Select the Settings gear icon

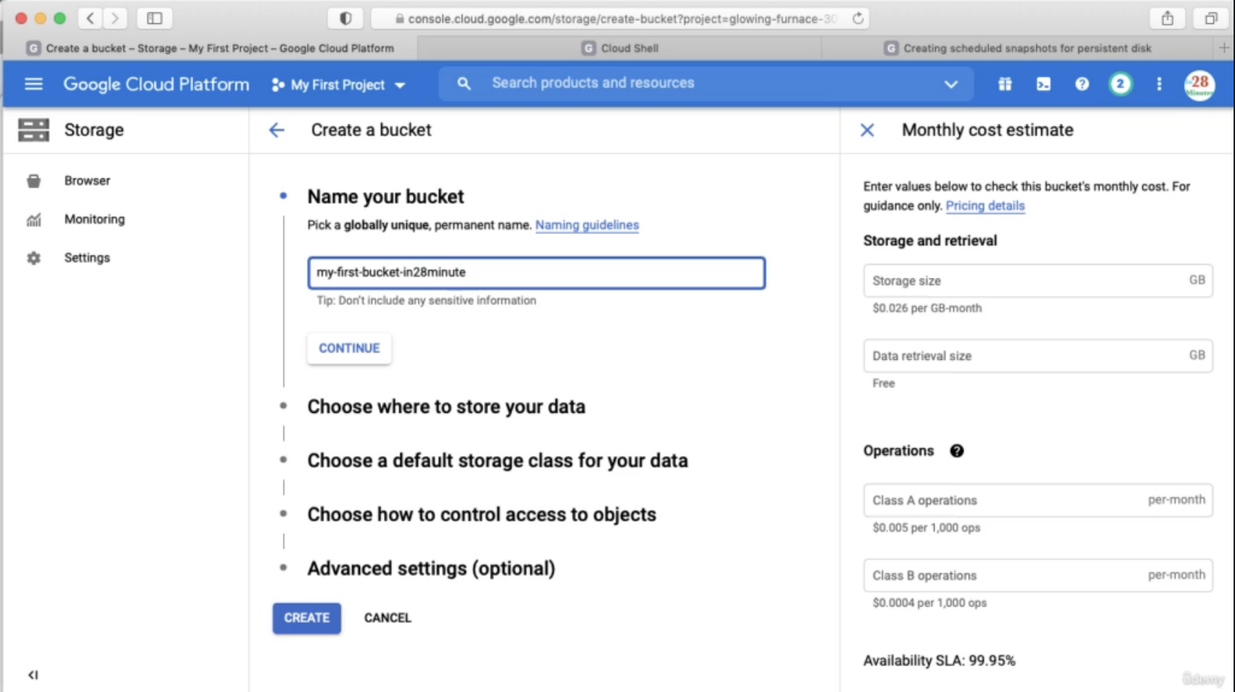[33, 258]
